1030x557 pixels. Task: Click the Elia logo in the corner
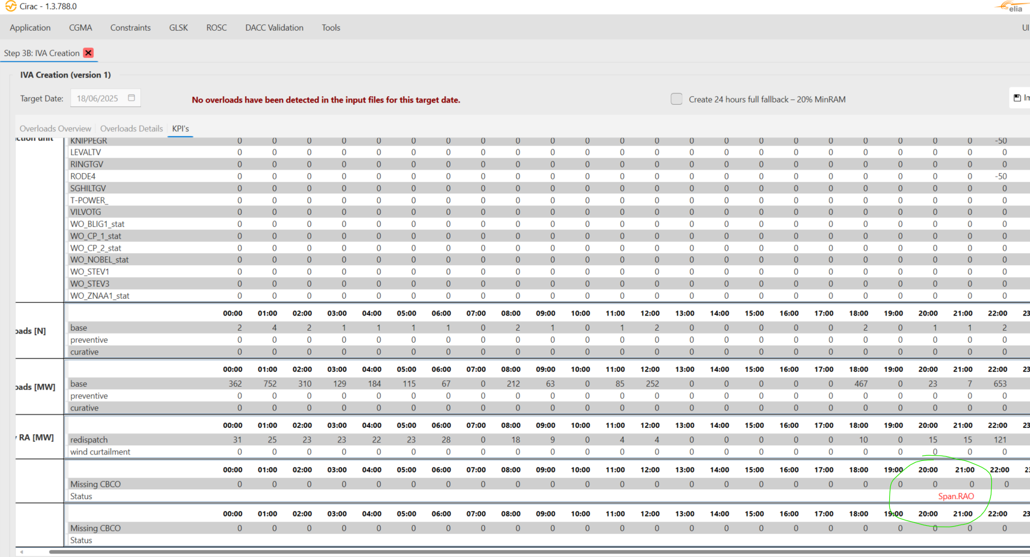tap(1011, 6)
